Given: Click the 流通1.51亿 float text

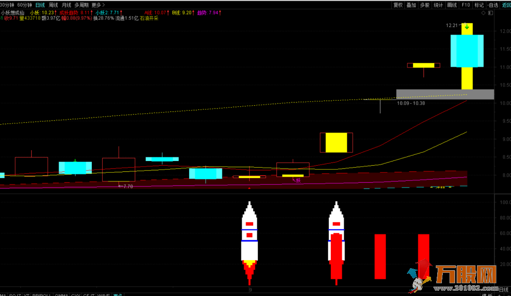Looking at the screenshot, I should [x=127, y=18].
